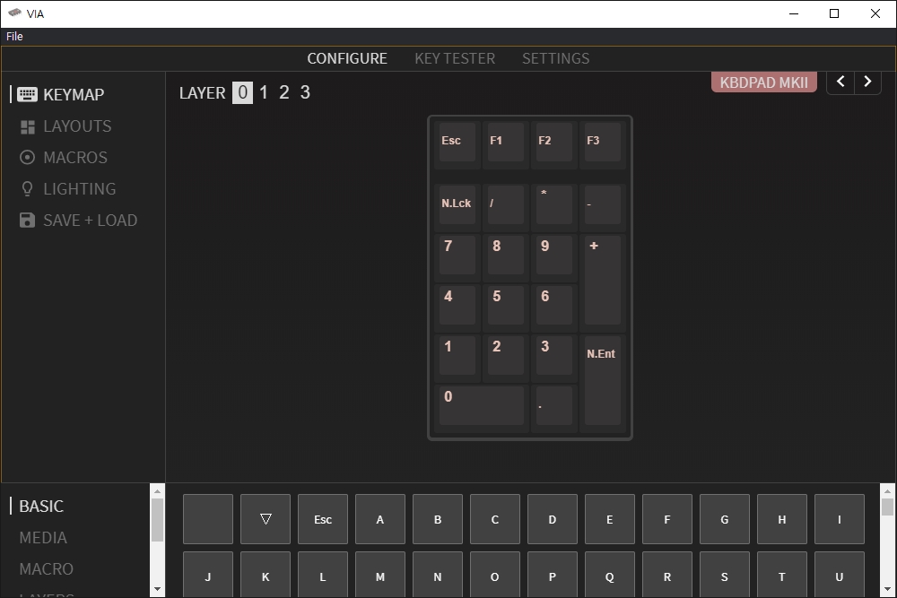Select the 7 key on the numpad
Screen dimensions: 897x598
pyautogui.click(x=457, y=256)
